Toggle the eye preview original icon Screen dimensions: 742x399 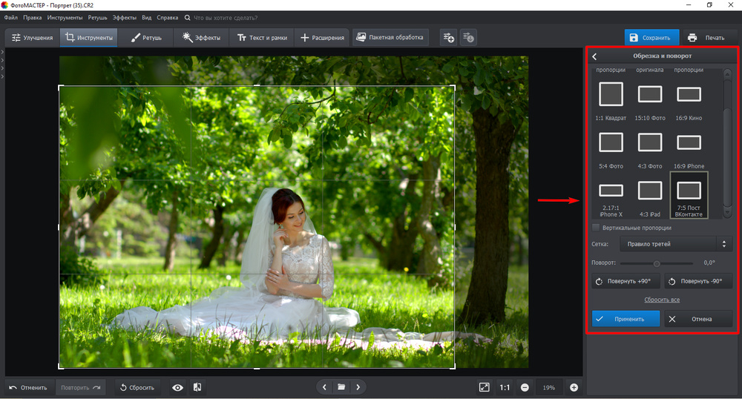[177, 388]
